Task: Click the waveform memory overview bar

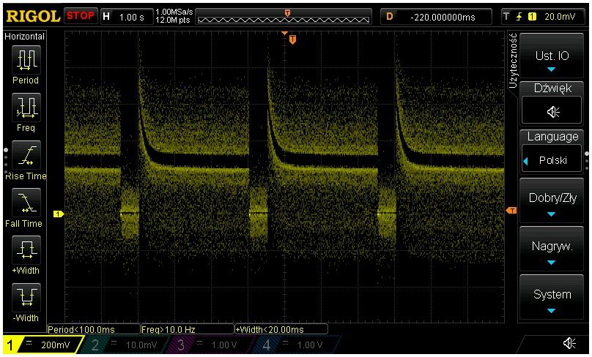Action: (284, 17)
